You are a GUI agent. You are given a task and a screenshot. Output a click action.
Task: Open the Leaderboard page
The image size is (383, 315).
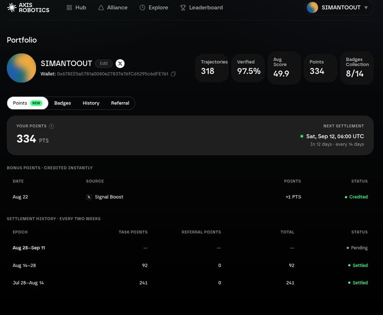(201, 7)
